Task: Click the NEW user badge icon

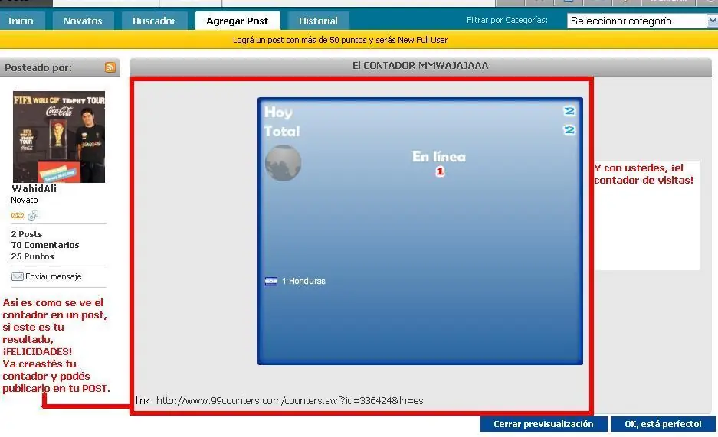Action: coord(18,215)
